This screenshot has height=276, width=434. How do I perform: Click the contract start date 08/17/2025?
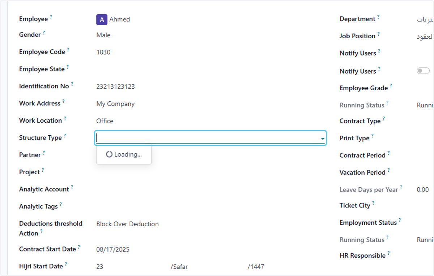pos(113,250)
